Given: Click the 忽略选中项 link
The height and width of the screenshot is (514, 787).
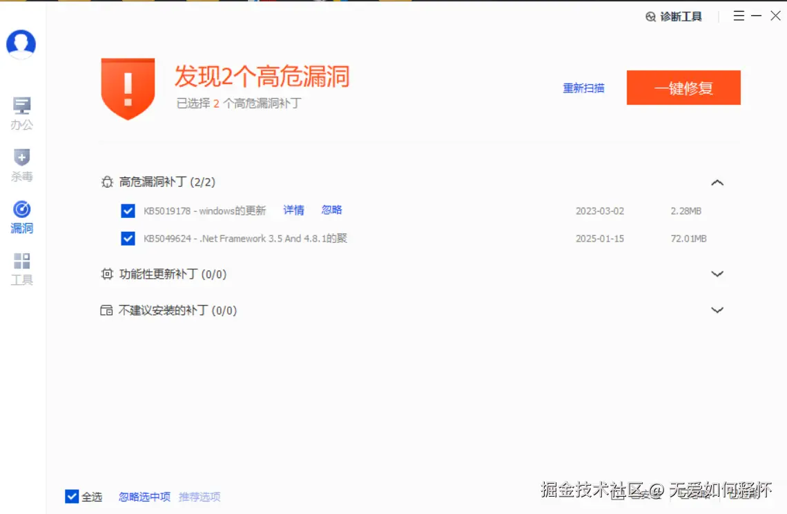Looking at the screenshot, I should (x=144, y=497).
